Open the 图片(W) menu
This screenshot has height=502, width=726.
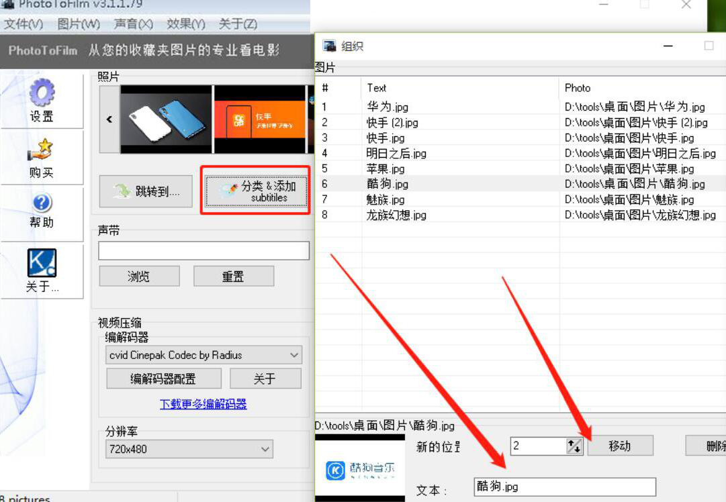coord(79,24)
